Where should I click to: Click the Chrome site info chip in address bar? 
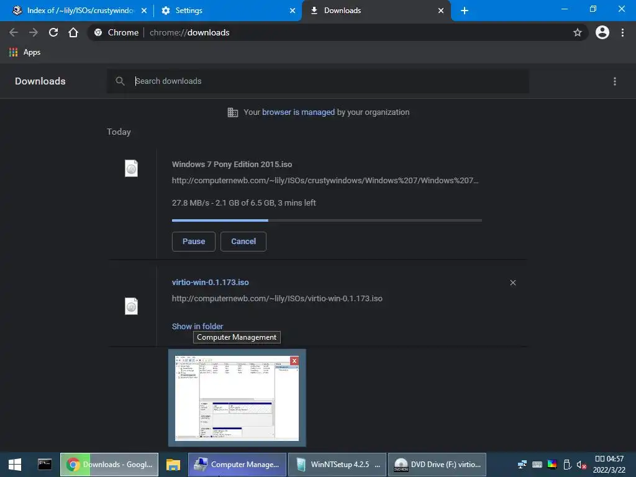[116, 32]
